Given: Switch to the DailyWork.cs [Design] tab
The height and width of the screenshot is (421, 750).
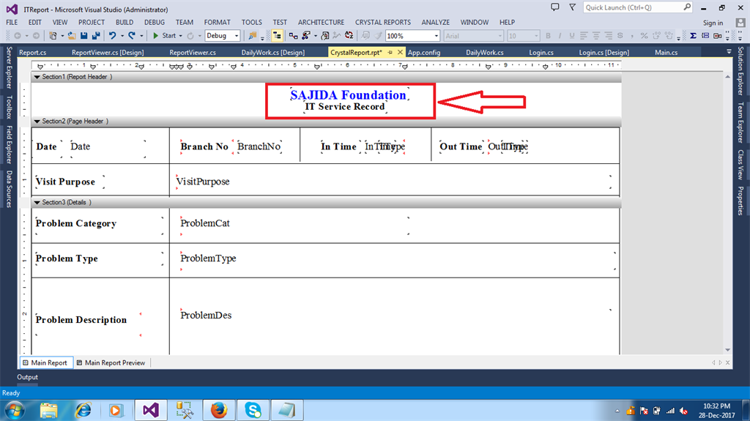Looking at the screenshot, I should pyautogui.click(x=272, y=52).
